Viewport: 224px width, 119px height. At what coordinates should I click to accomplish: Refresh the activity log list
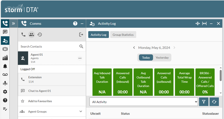click(x=214, y=102)
